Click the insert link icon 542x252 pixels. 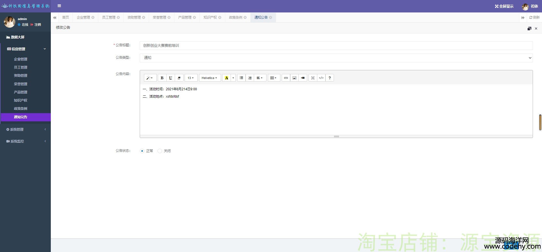(286, 78)
